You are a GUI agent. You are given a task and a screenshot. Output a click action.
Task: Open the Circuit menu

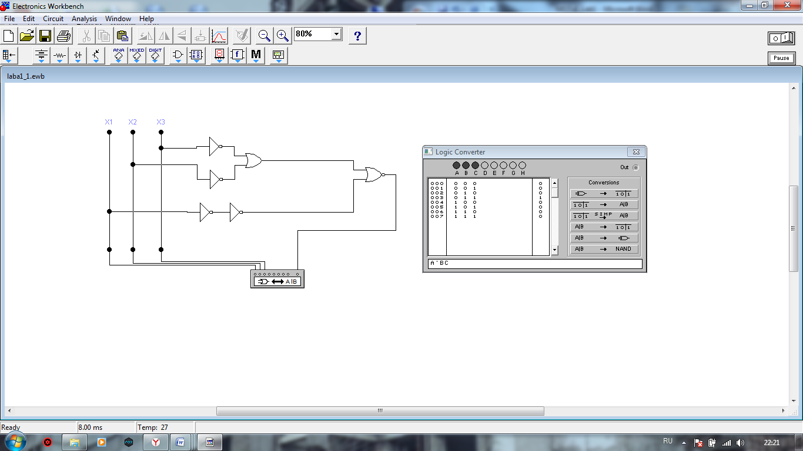pyautogui.click(x=53, y=19)
